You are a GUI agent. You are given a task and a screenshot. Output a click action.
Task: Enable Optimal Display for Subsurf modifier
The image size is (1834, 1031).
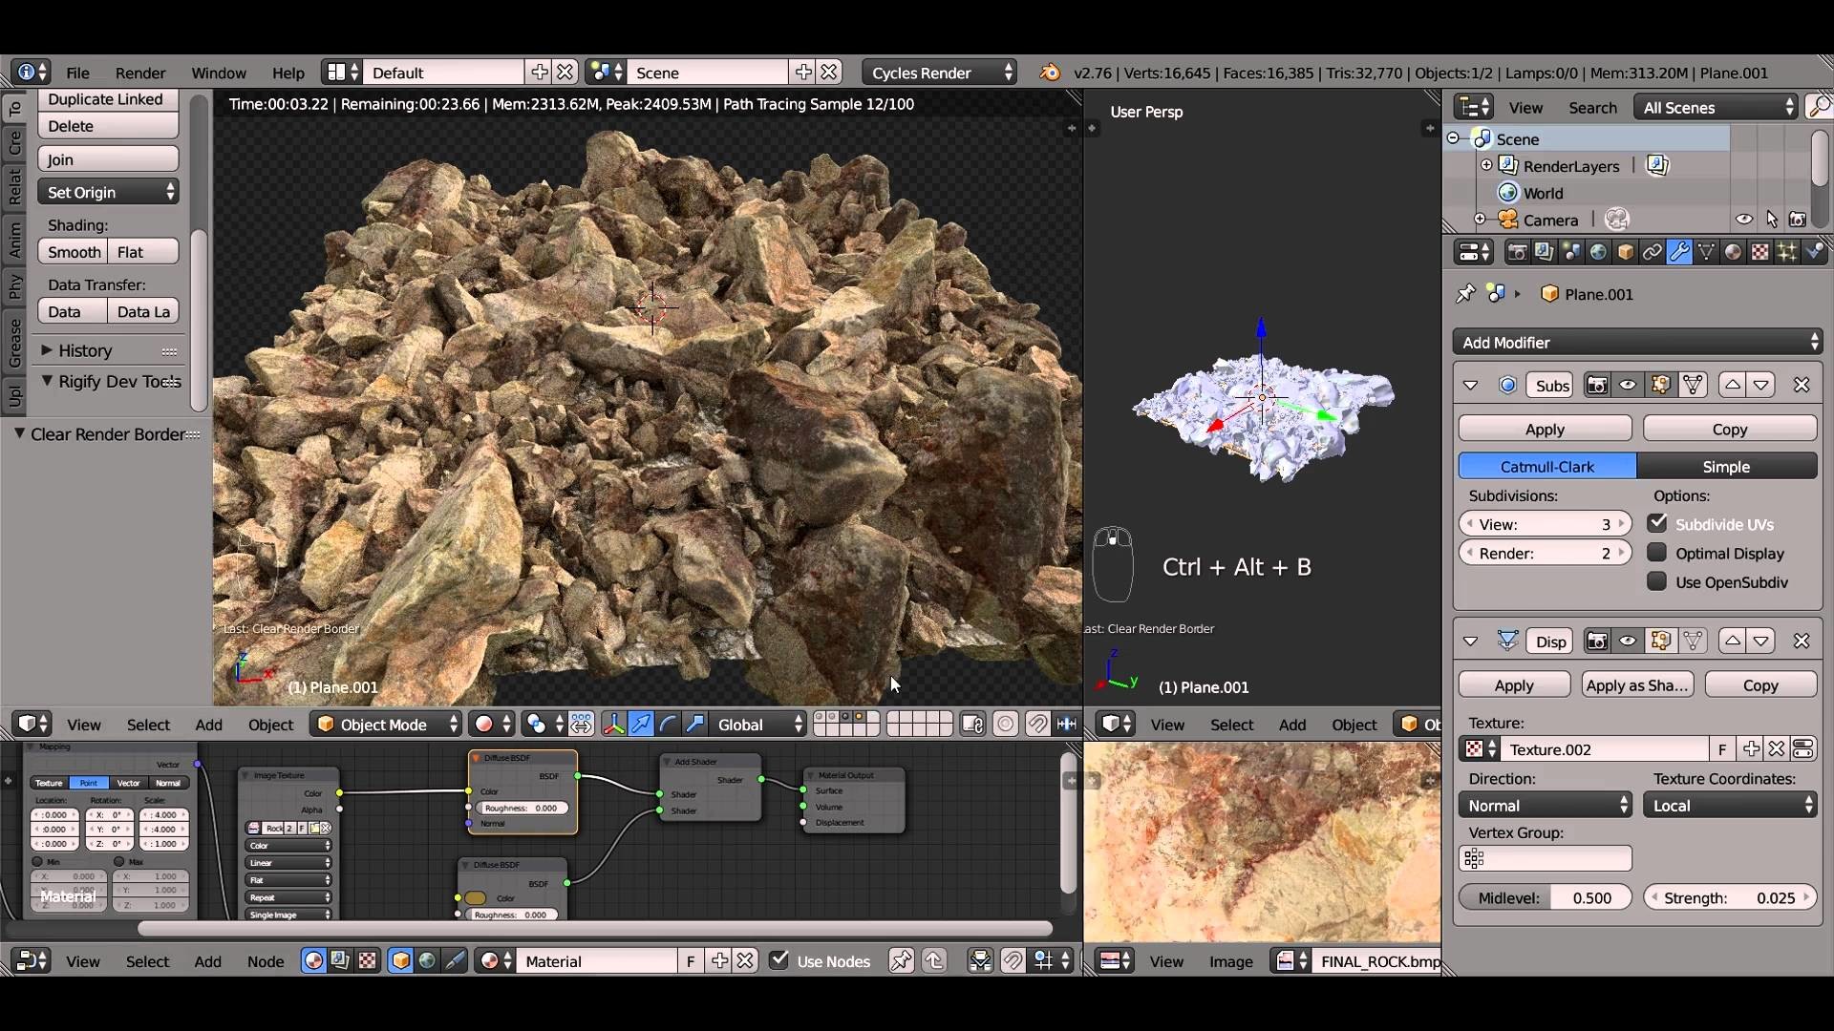1657,553
